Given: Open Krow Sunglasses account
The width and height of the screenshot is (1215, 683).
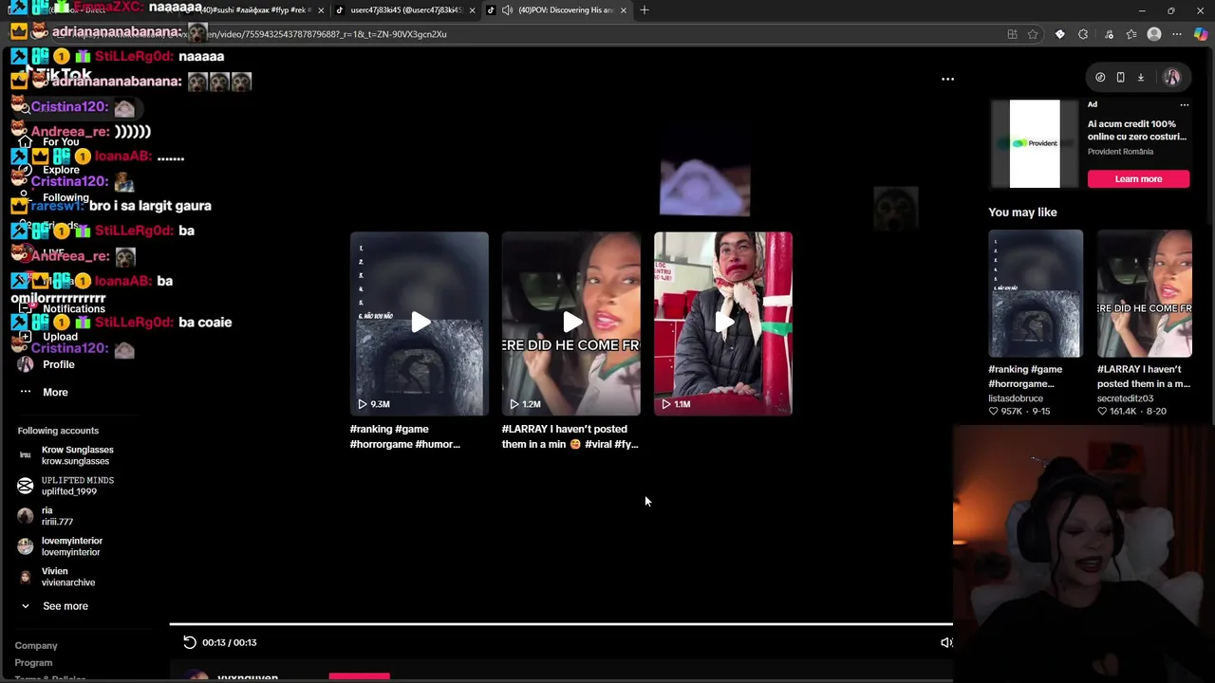Looking at the screenshot, I should pos(77,455).
